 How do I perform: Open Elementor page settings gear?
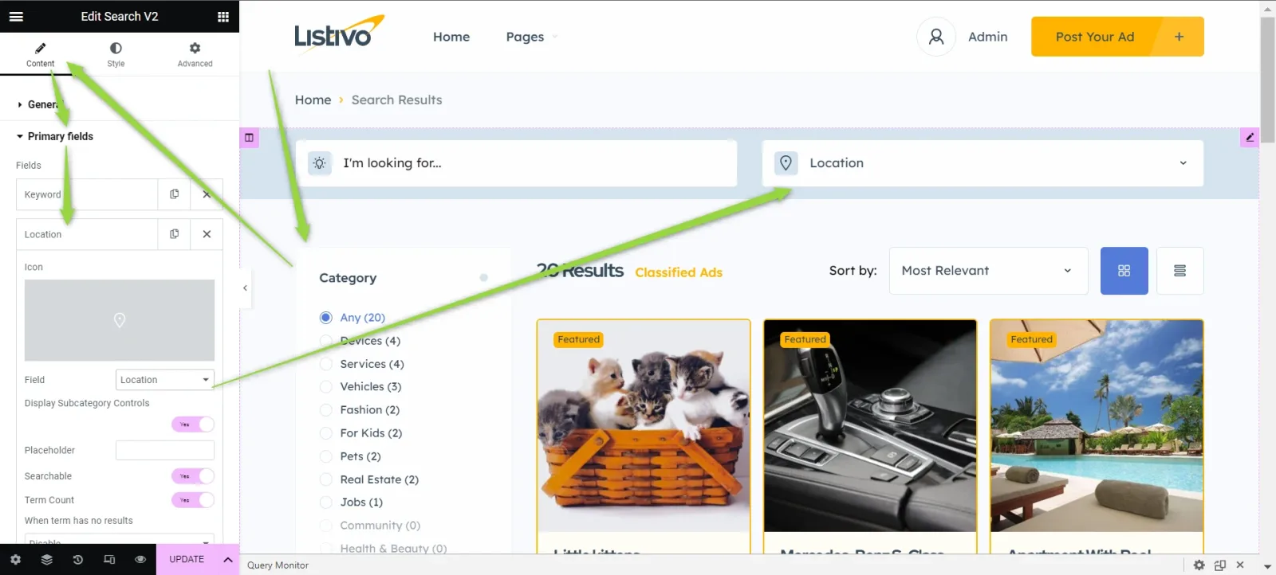pyautogui.click(x=15, y=559)
